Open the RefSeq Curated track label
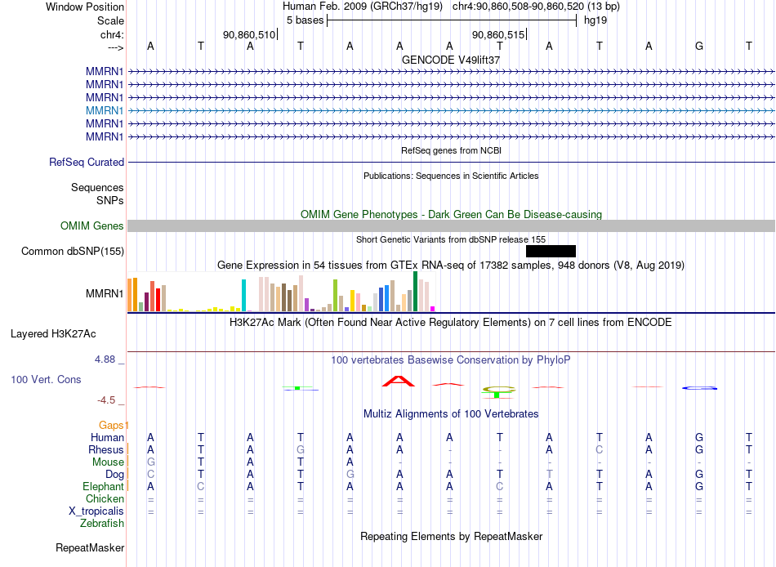This screenshot has width=776, height=567. (86, 162)
